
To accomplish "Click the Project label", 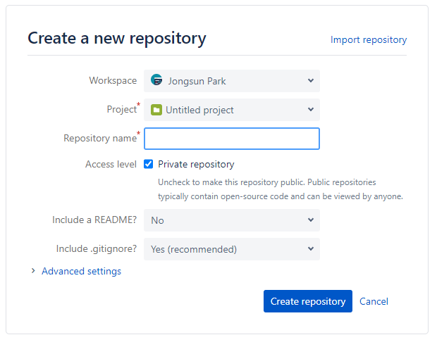I will pyautogui.click(x=122, y=109).
